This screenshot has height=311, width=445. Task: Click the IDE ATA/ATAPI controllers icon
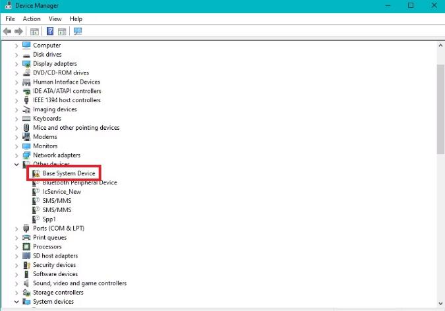[26, 91]
